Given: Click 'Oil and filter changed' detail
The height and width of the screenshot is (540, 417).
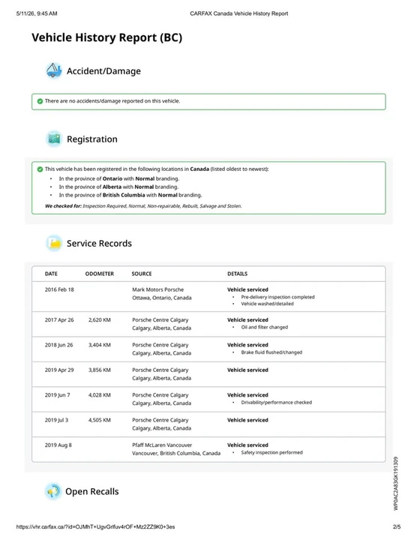Looking at the screenshot, I should (265, 327).
